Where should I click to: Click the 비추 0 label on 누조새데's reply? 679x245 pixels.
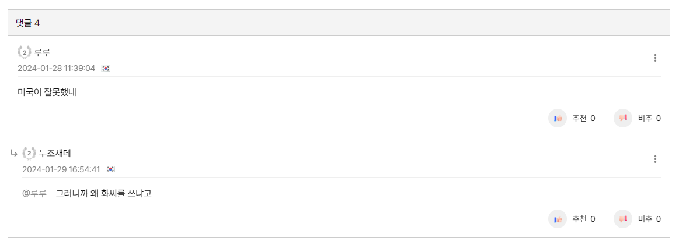pyautogui.click(x=650, y=219)
